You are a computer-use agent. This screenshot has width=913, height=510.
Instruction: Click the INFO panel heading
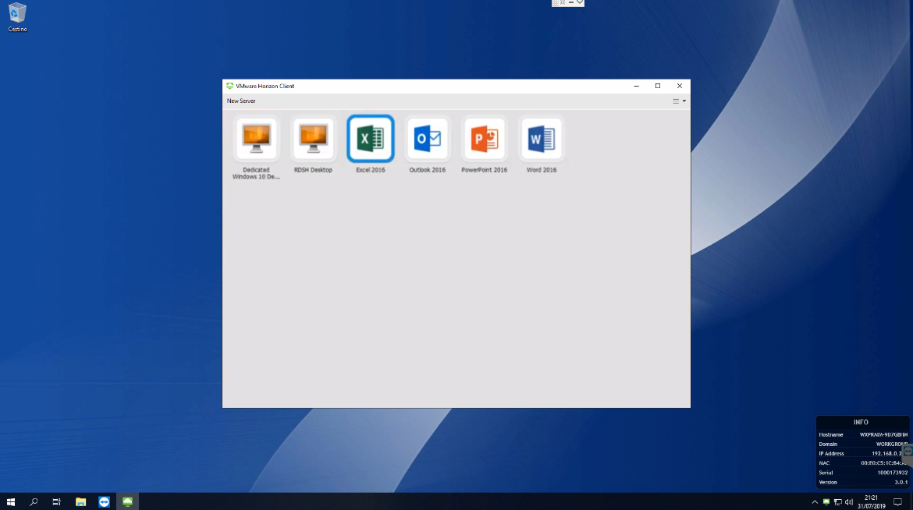pyautogui.click(x=861, y=423)
